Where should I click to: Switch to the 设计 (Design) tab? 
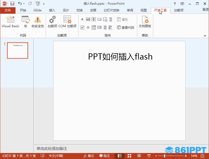point(66,10)
